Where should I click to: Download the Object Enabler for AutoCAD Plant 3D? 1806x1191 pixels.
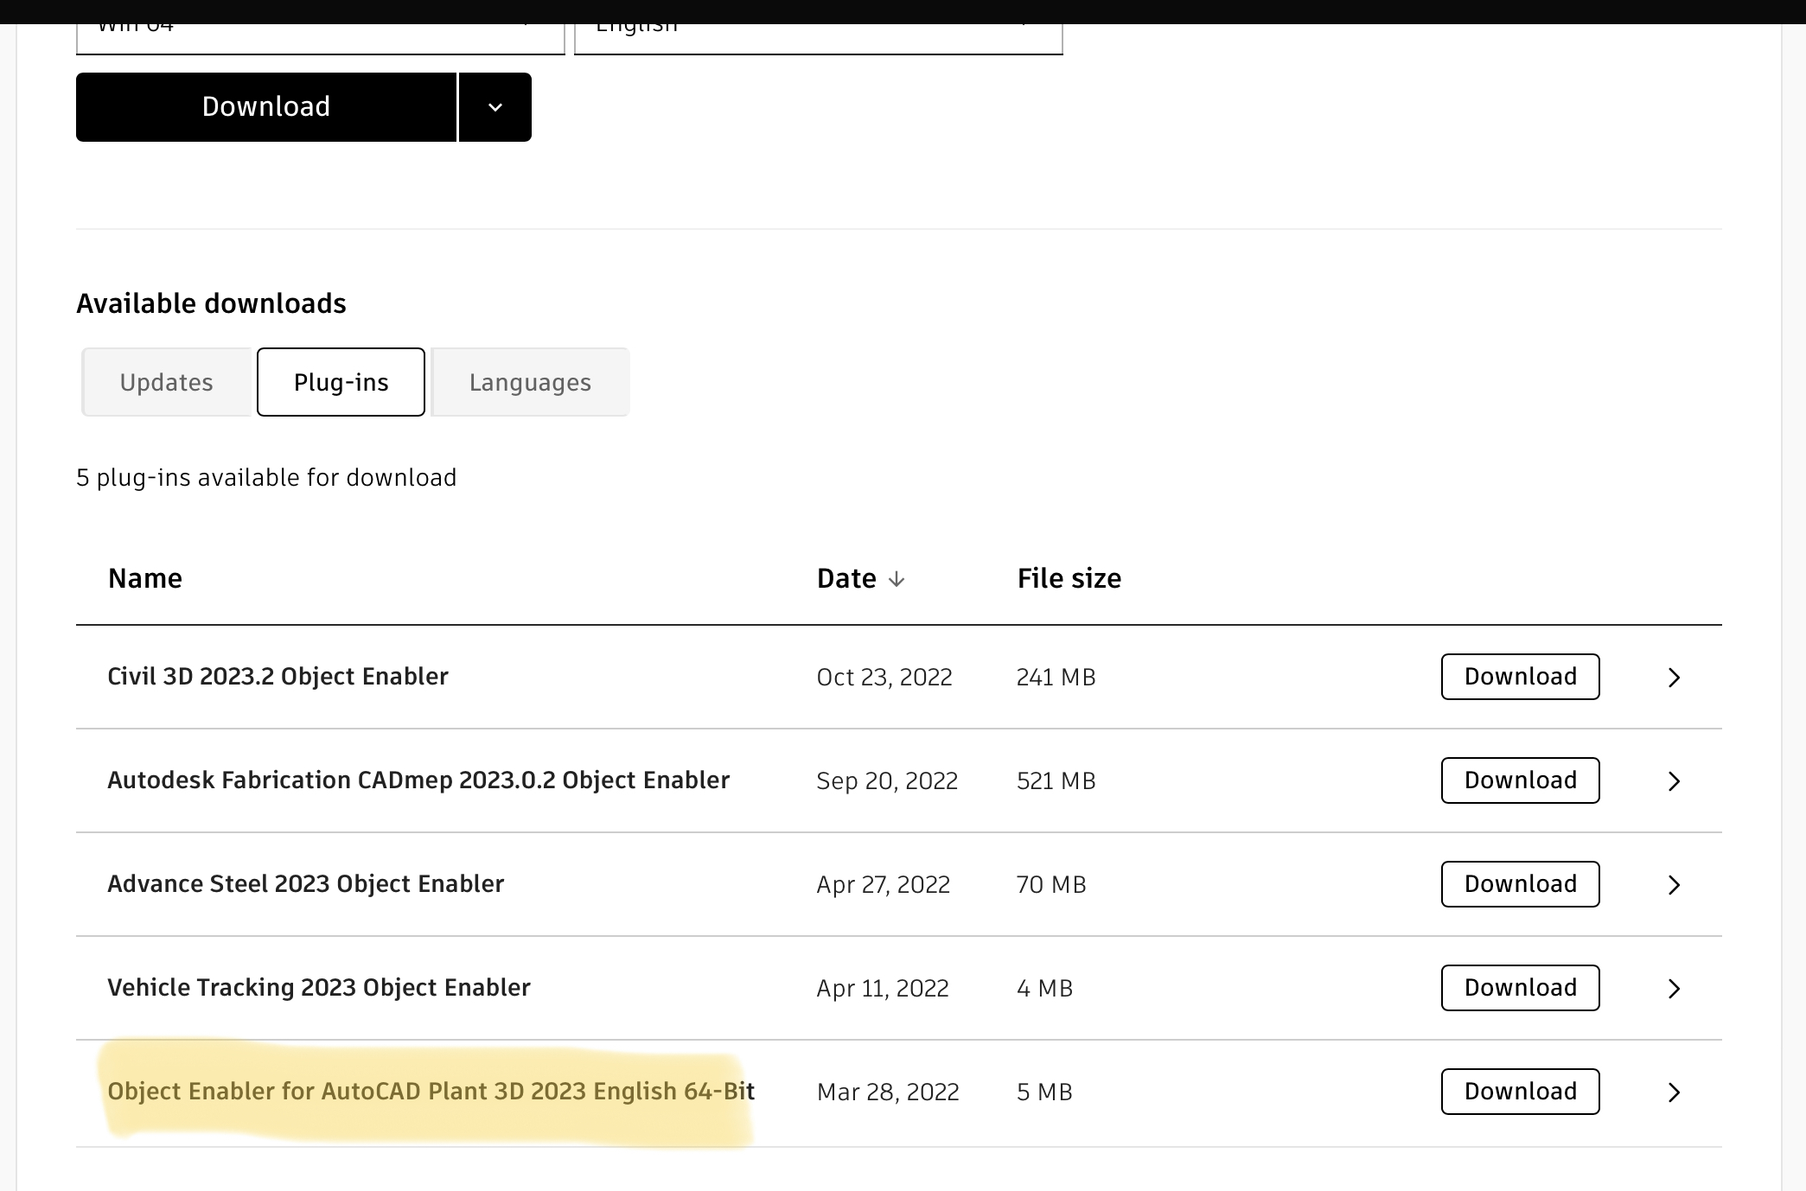point(1520,1092)
